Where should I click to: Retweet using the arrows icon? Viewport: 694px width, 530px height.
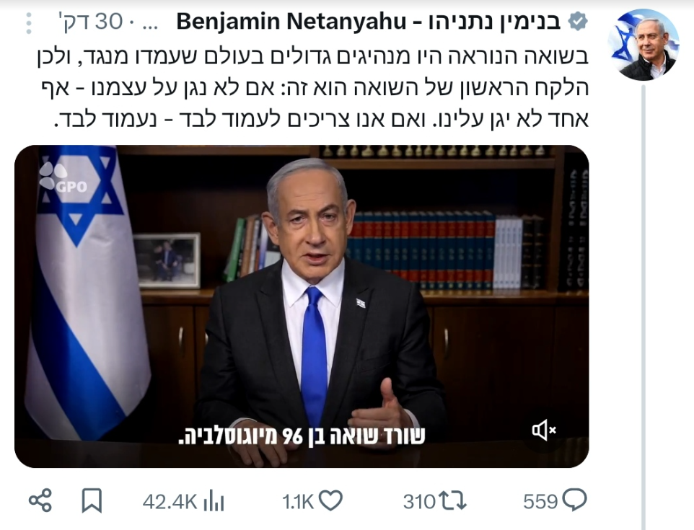pos(452,501)
